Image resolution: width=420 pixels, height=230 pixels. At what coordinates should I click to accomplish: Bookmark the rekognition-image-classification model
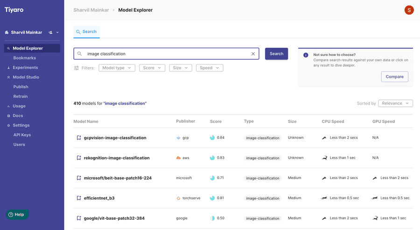coord(79,158)
